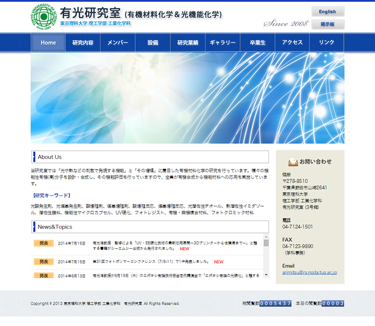Click the news list scroll down arrow
The width and height of the screenshot is (375, 326).
(x=266, y=275)
